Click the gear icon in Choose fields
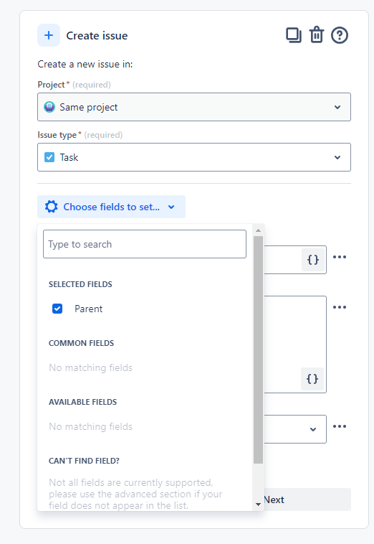The width and height of the screenshot is (374, 544). point(52,207)
